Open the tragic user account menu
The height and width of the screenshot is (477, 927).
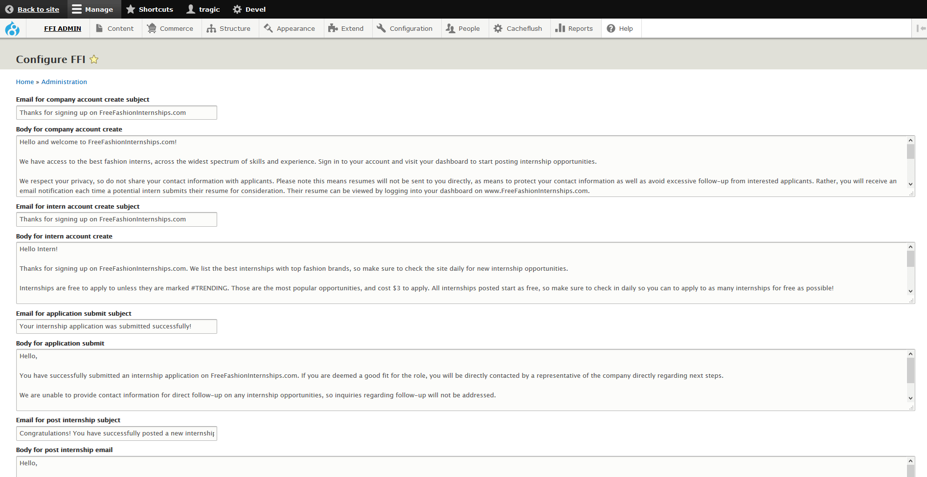(x=203, y=9)
